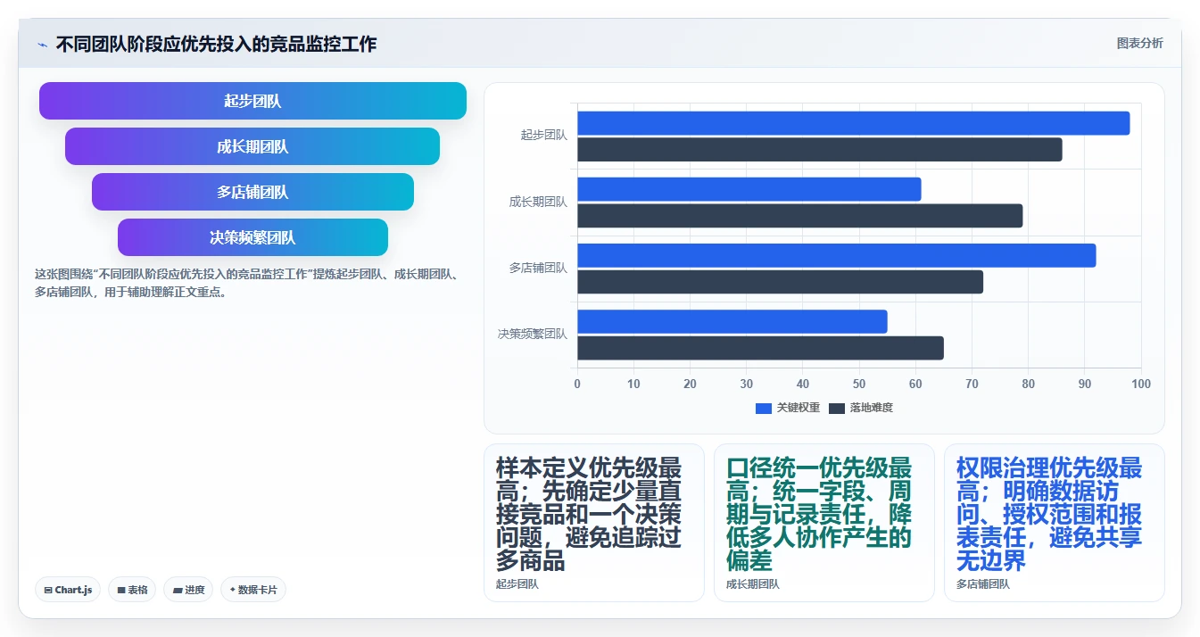Screen dimensions: 1200x637
Task: Click the 图表分析 label in the header
Action: (1139, 43)
